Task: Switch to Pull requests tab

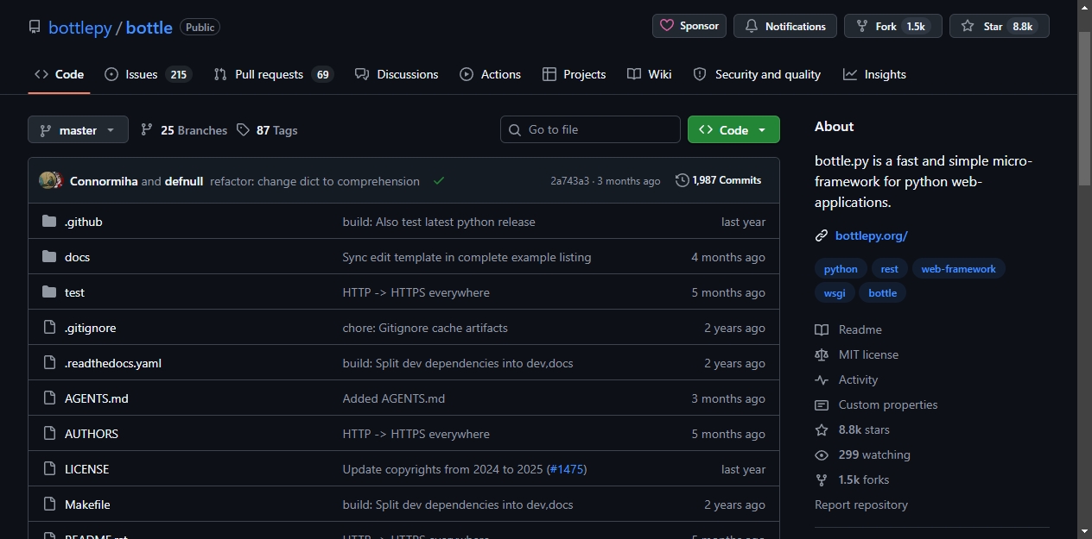Action: point(273,74)
